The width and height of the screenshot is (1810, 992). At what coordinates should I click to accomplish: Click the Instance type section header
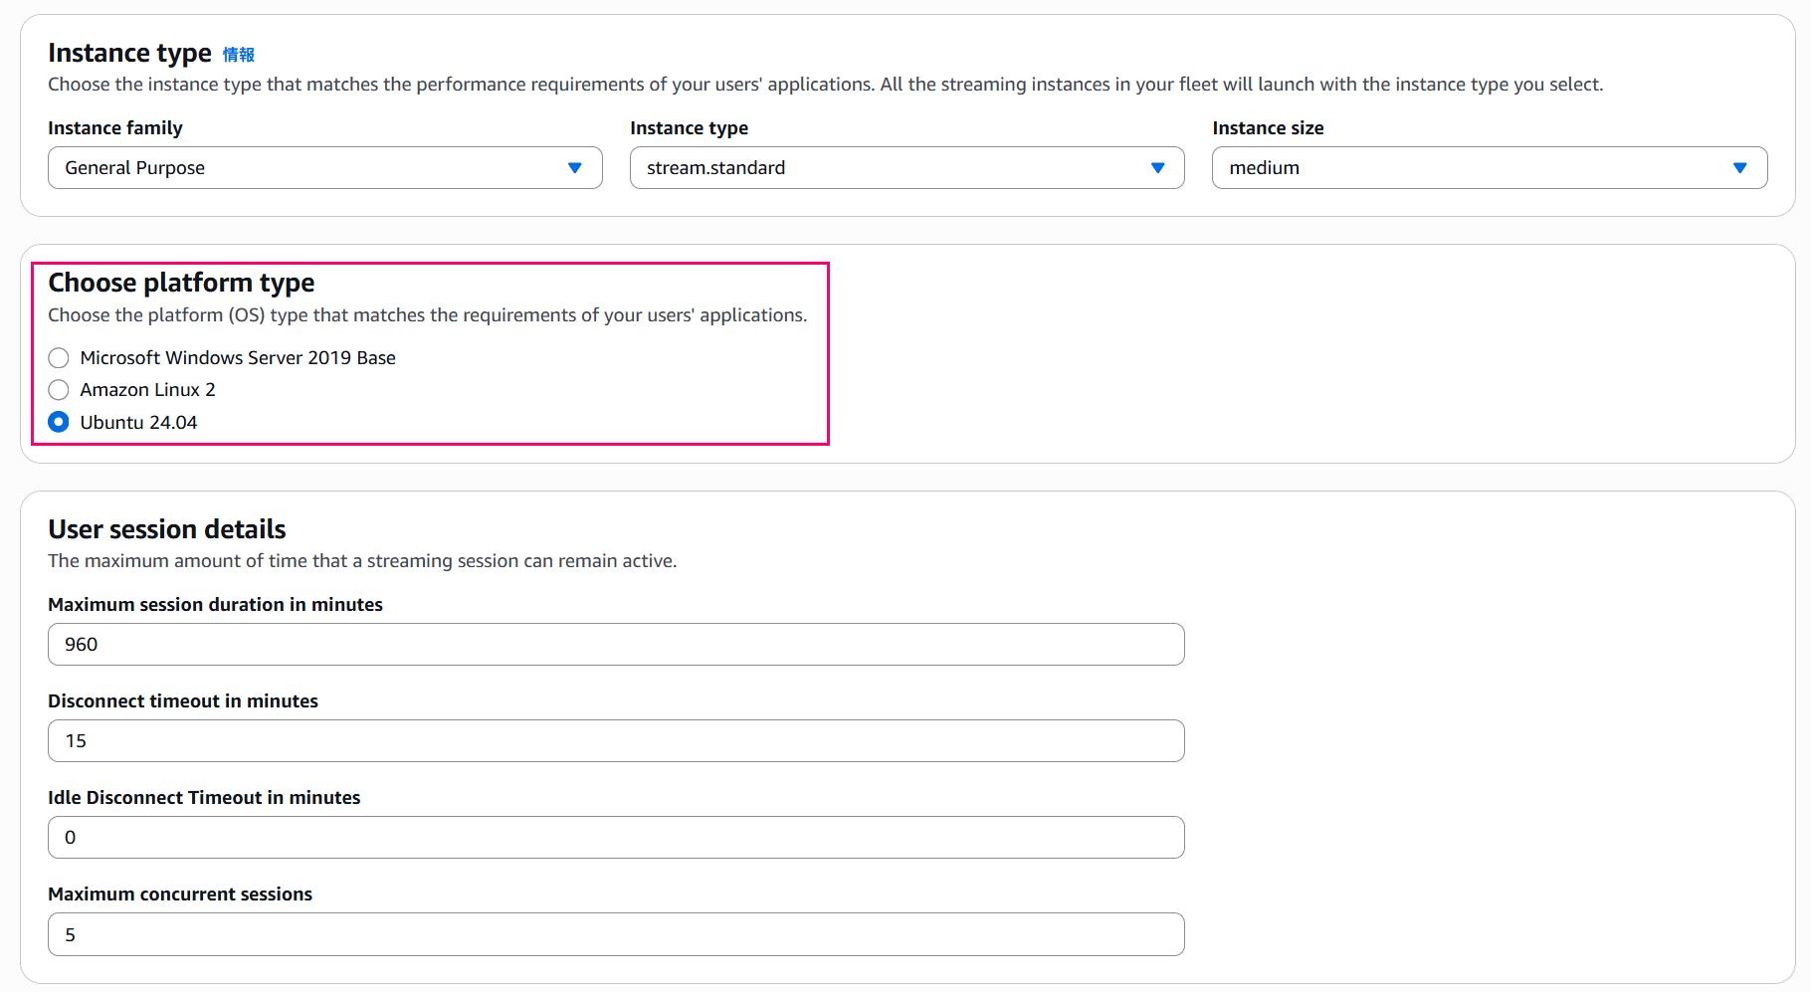pyautogui.click(x=129, y=53)
